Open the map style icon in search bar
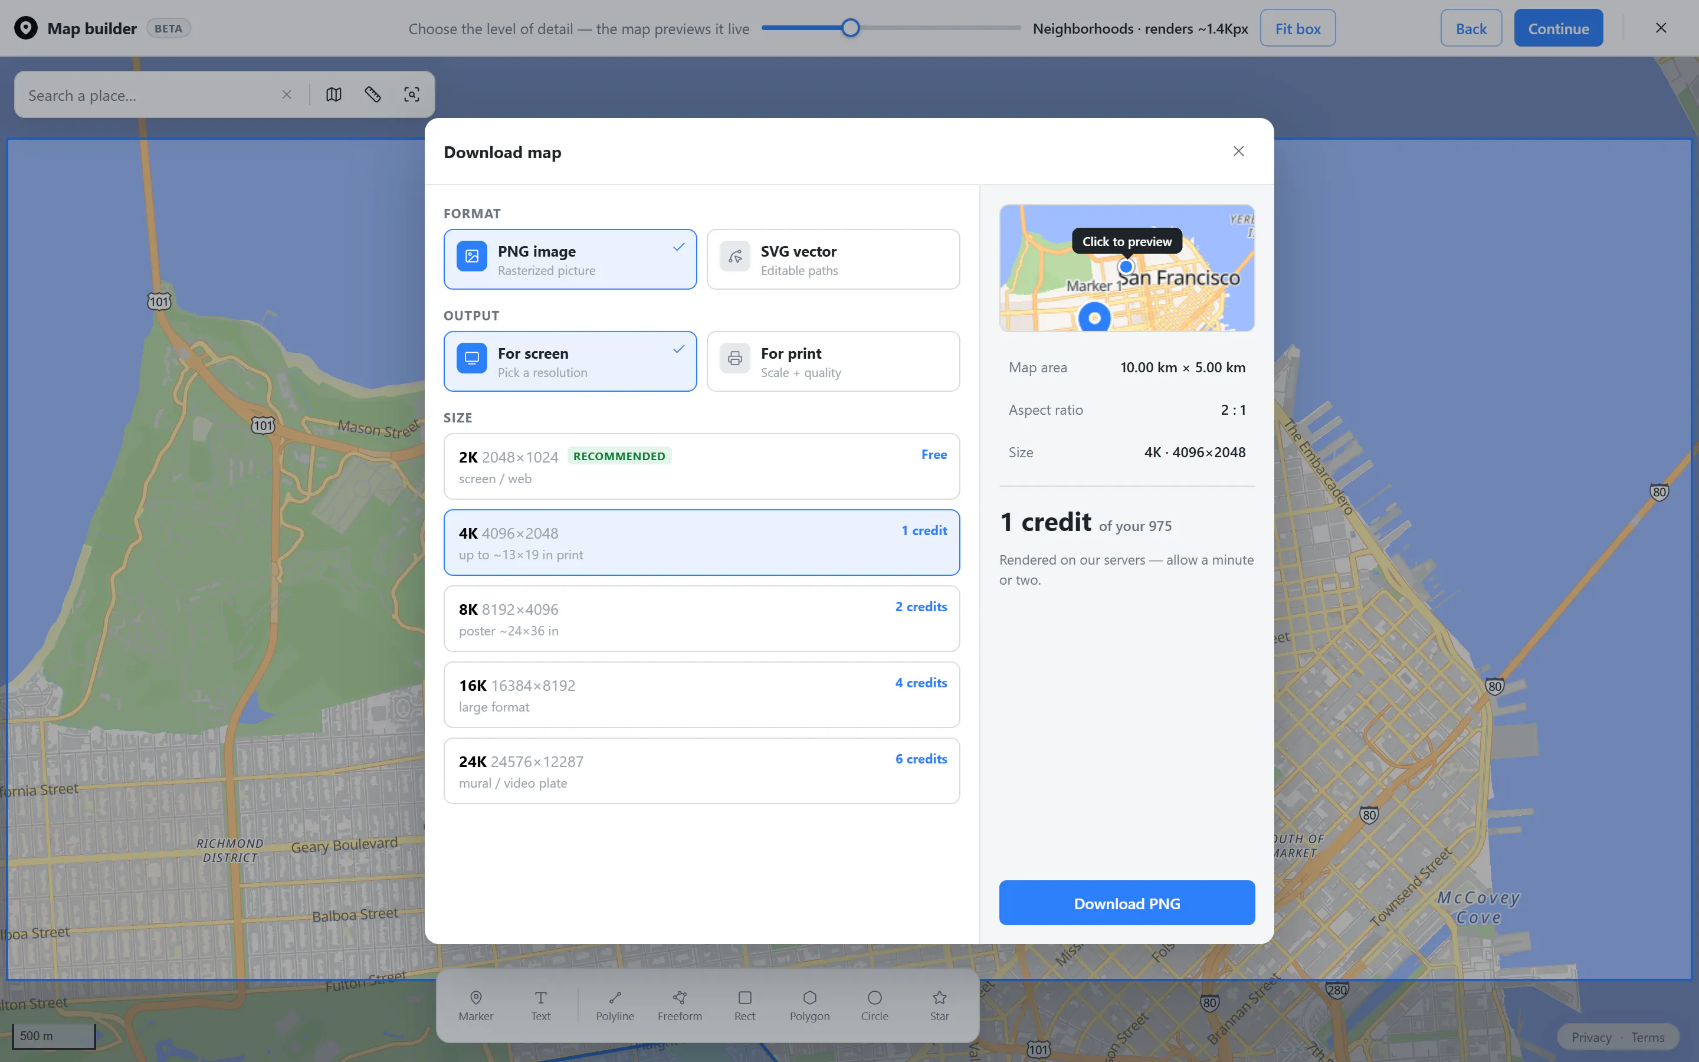The image size is (1699, 1062). click(x=334, y=95)
